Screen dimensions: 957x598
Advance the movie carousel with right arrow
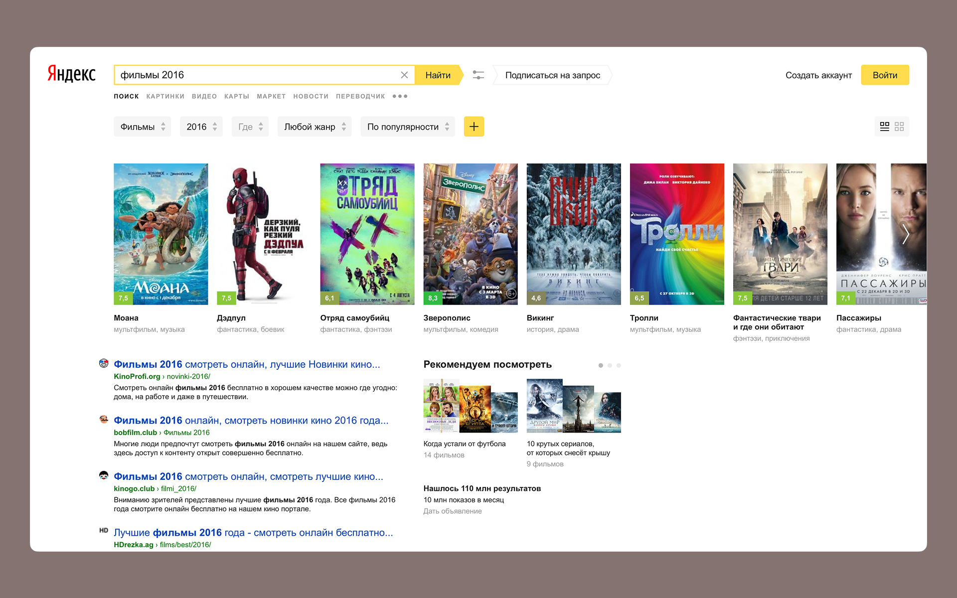[x=906, y=234]
